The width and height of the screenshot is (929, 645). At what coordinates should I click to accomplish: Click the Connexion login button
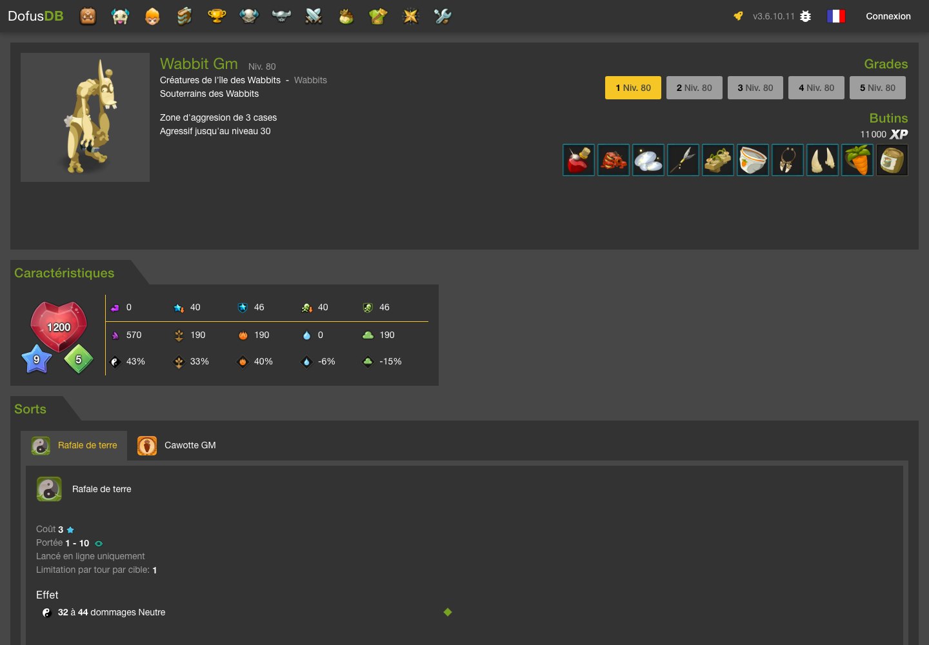[888, 16]
